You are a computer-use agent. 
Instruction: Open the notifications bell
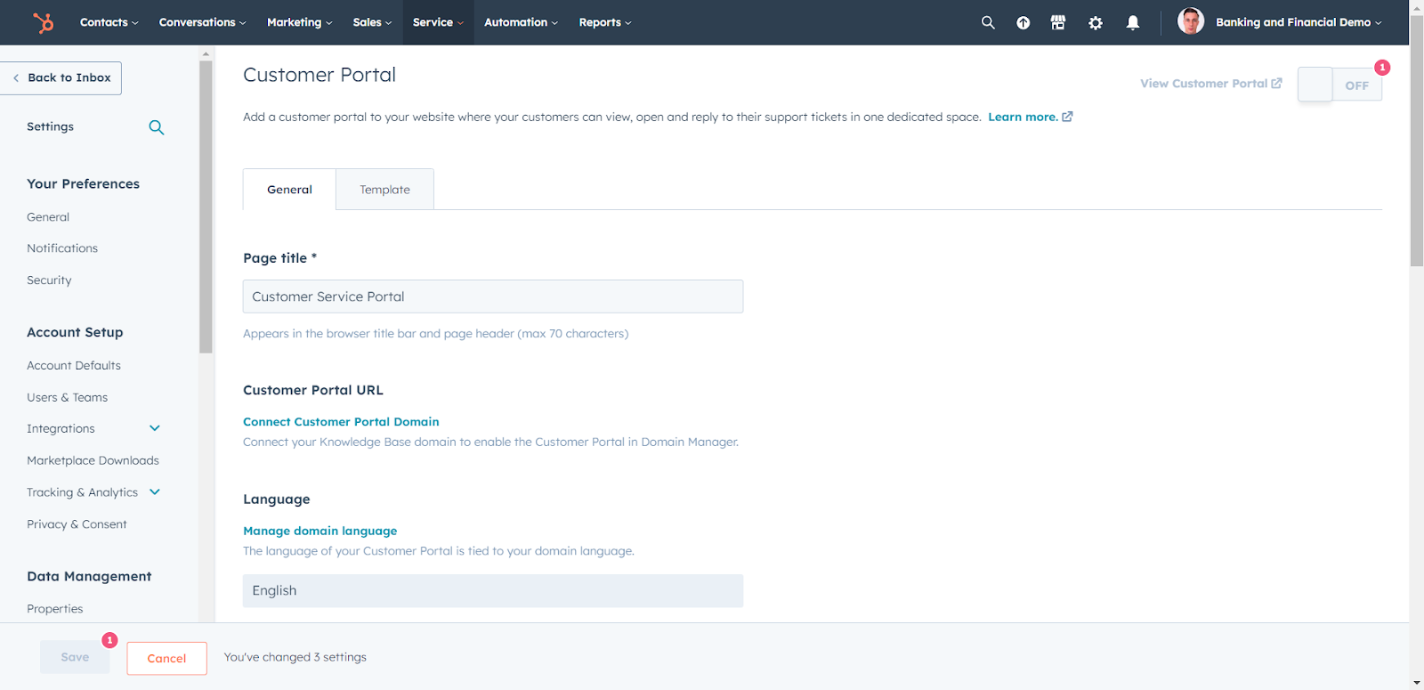pyautogui.click(x=1133, y=23)
